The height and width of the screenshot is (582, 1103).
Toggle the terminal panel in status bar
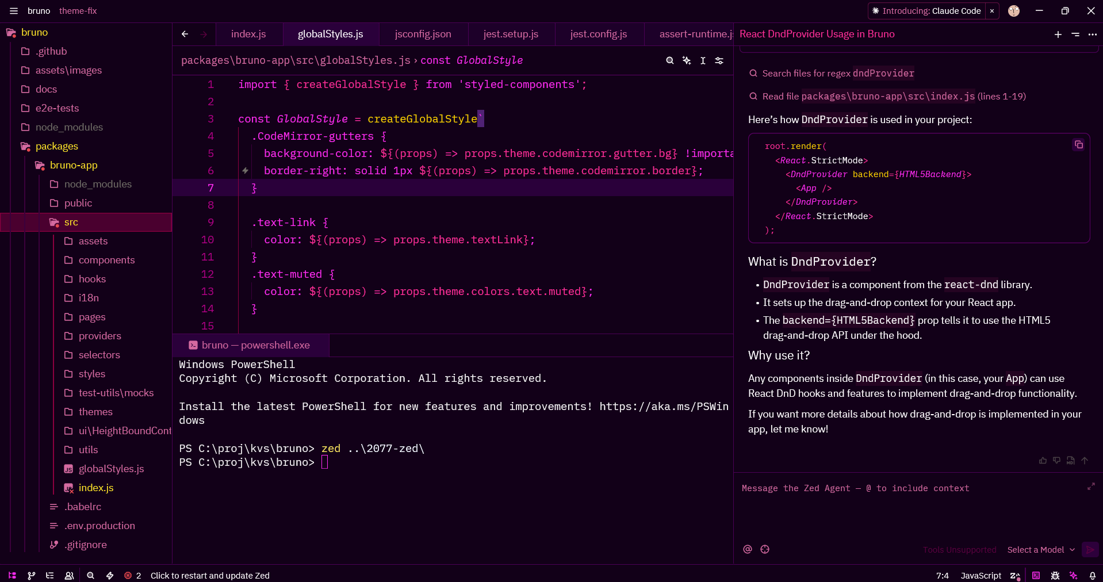click(x=1036, y=575)
